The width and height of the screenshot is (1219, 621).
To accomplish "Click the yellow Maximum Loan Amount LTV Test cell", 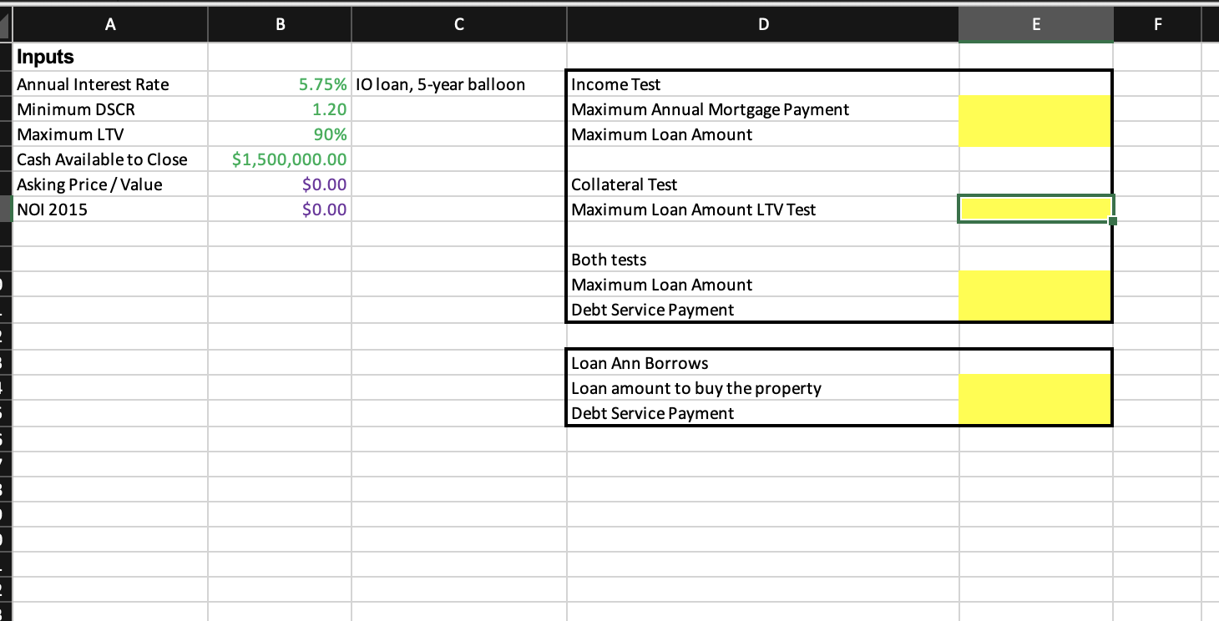I will [1035, 210].
